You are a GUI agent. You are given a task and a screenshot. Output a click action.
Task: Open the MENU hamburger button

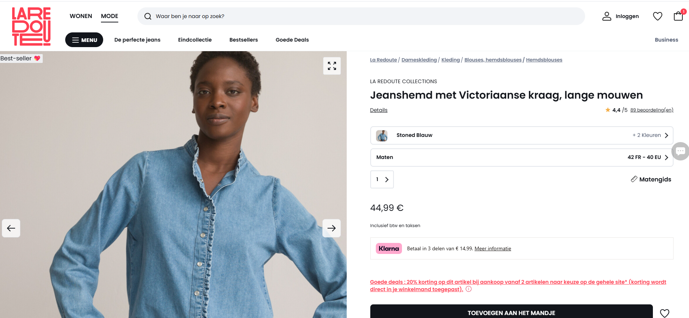point(84,40)
